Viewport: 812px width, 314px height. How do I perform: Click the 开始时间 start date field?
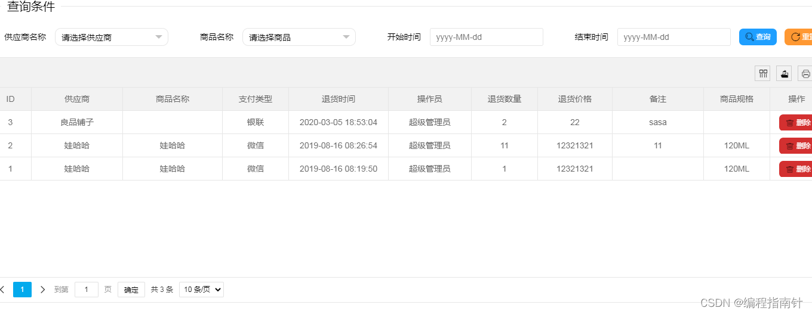click(486, 37)
